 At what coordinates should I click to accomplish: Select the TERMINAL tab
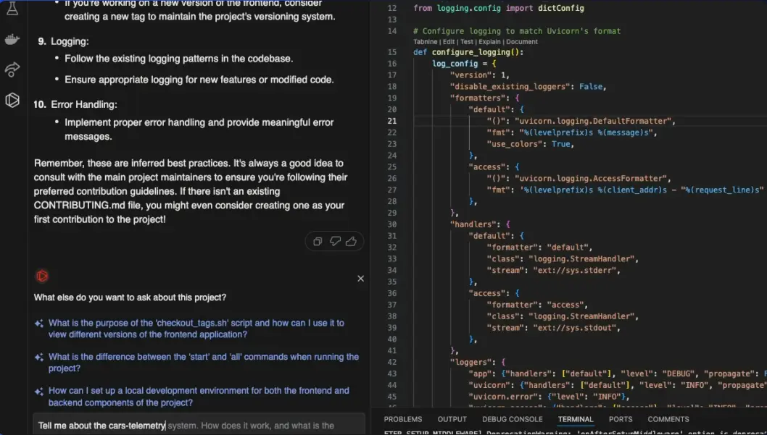point(576,419)
